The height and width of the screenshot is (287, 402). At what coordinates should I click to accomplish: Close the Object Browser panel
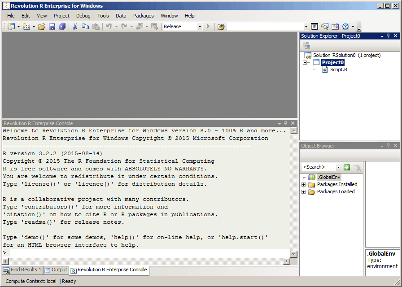click(395, 146)
